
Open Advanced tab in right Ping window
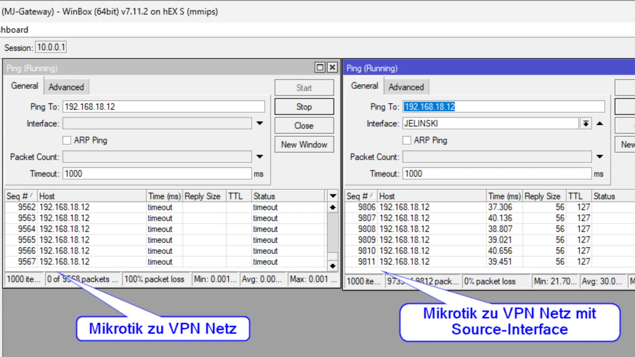pyautogui.click(x=406, y=87)
